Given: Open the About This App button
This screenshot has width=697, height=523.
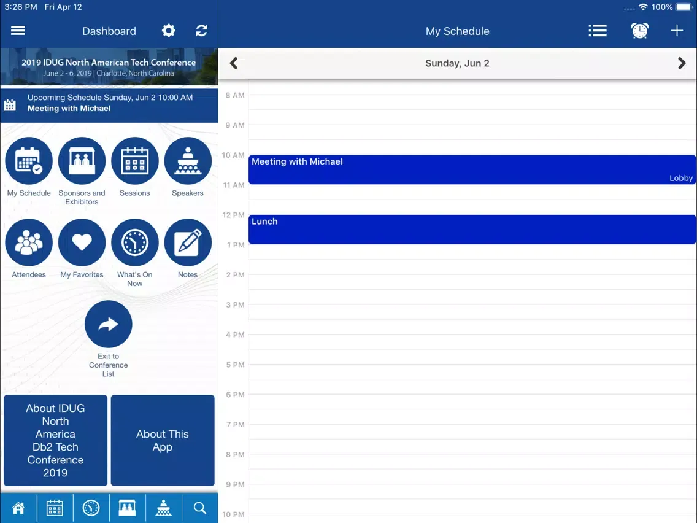Looking at the screenshot, I should (163, 440).
